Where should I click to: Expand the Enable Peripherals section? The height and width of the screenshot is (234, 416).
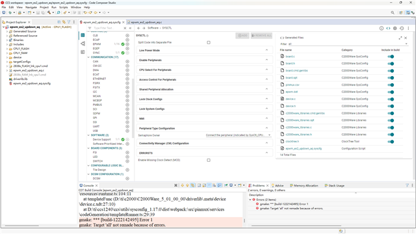(x=205, y=60)
